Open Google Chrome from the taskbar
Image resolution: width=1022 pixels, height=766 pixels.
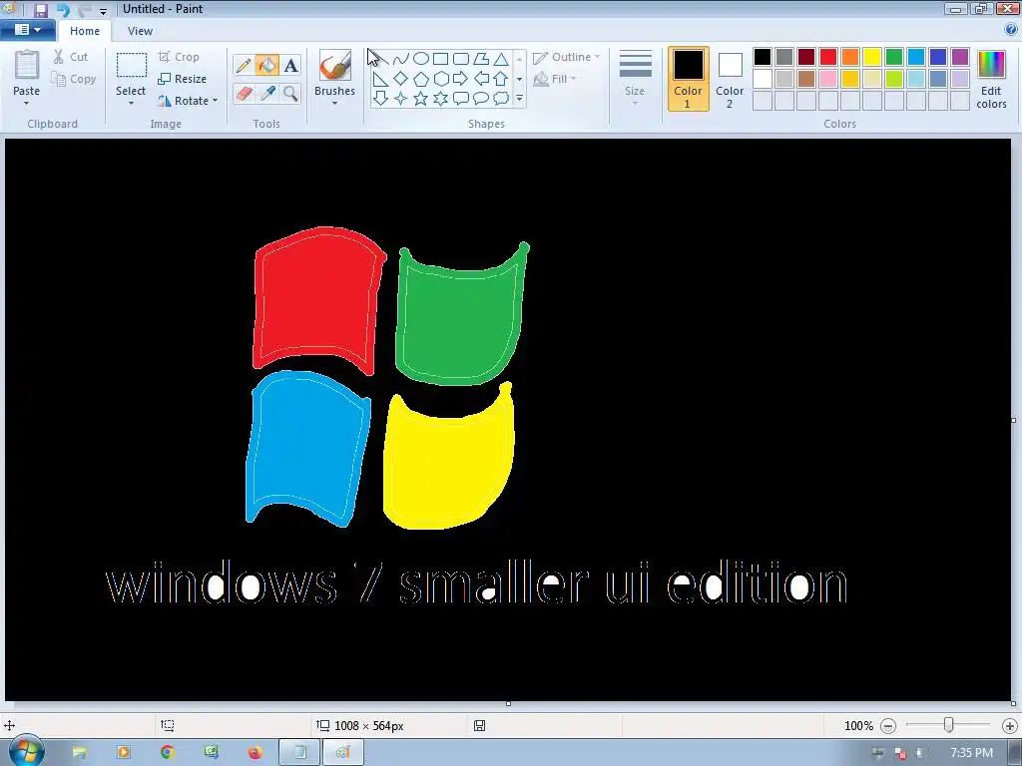[168, 752]
